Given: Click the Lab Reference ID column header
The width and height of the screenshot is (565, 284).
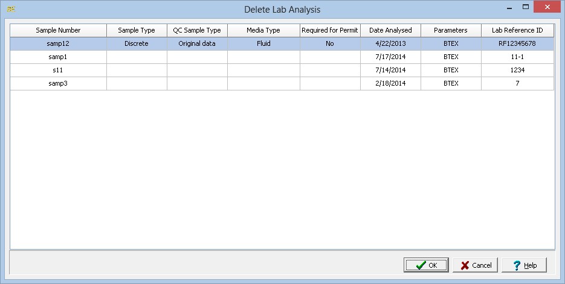Looking at the screenshot, I should tap(517, 30).
